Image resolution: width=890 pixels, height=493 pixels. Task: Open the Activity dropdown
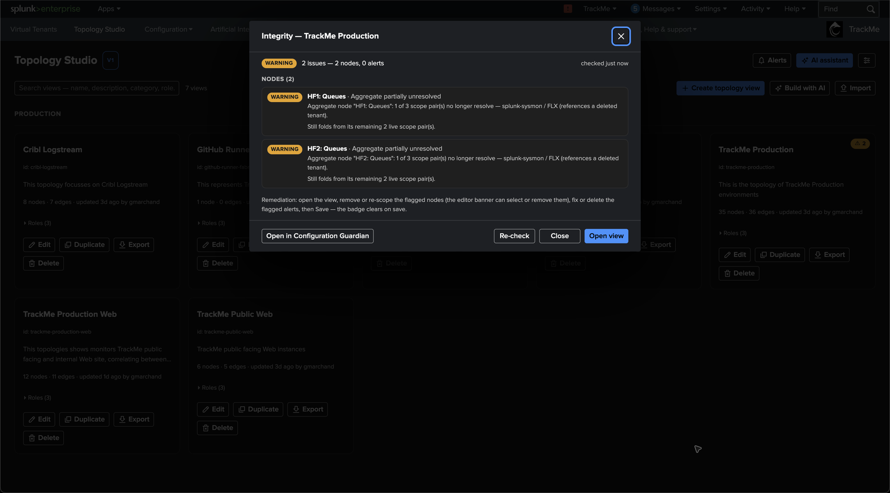[756, 9]
